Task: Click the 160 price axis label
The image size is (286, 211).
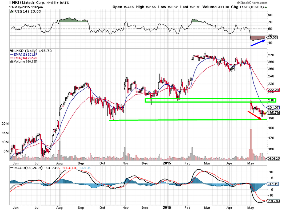Action: click(x=271, y=149)
